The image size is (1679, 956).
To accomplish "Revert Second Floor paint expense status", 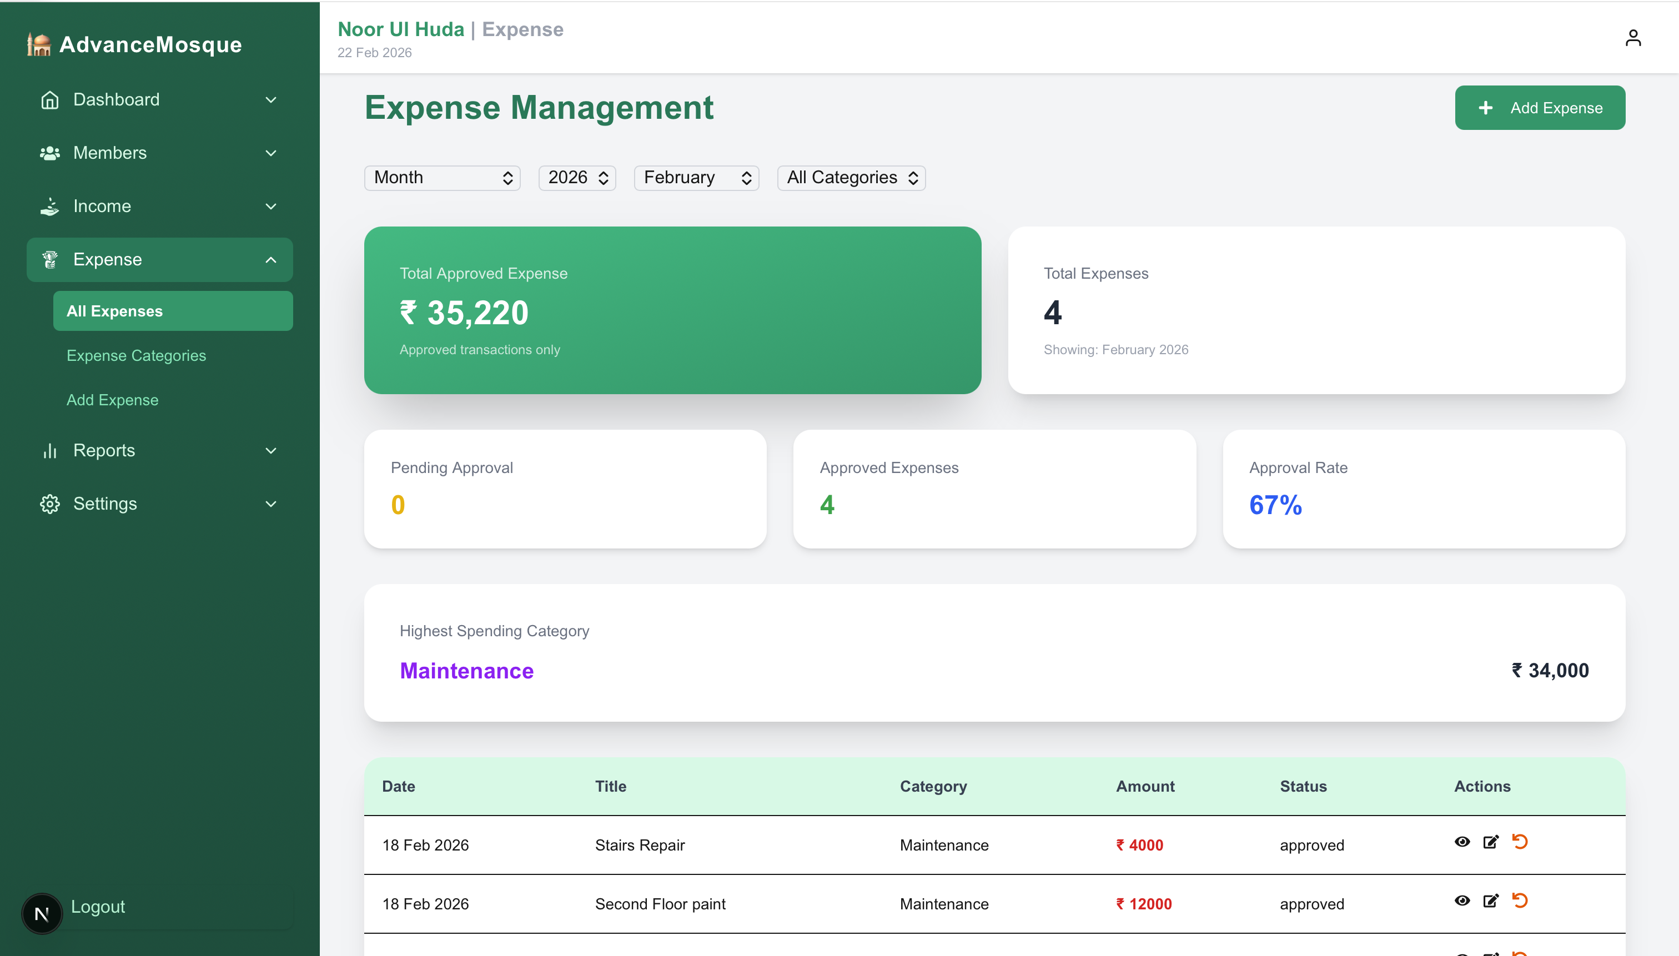I will coord(1520,901).
